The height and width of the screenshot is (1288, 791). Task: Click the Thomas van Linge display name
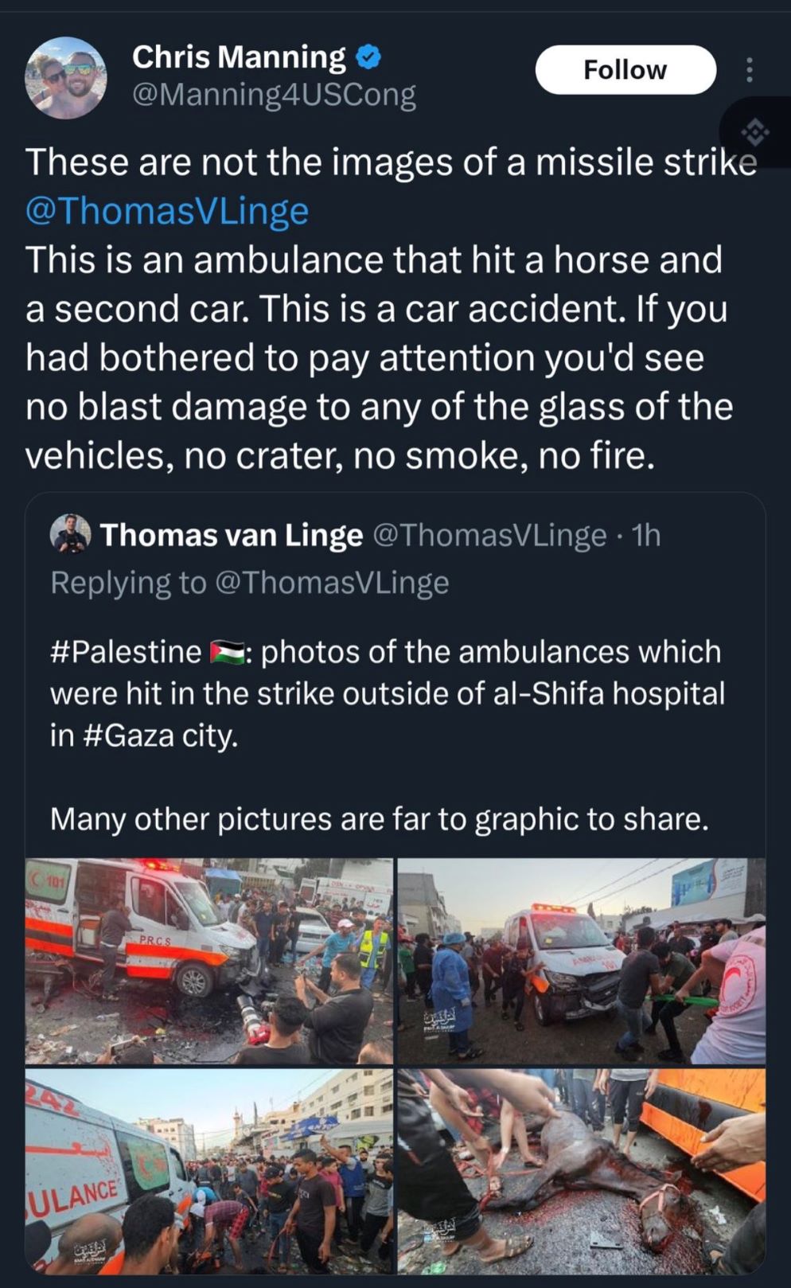[231, 535]
